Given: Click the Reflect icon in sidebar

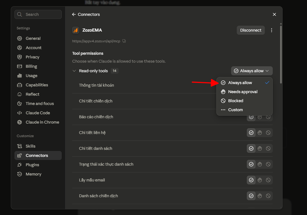Looking at the screenshot, I should point(20,94).
